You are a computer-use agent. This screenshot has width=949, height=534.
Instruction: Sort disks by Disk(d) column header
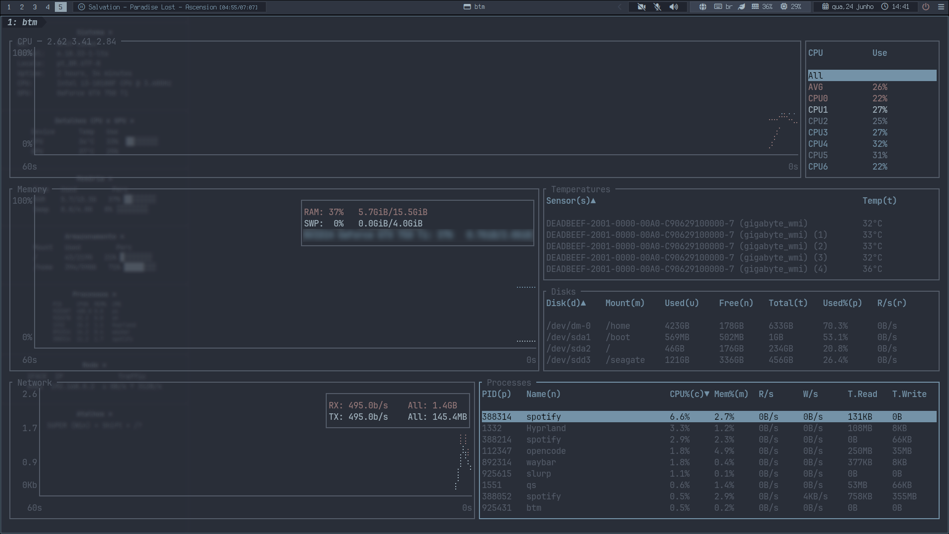click(566, 303)
